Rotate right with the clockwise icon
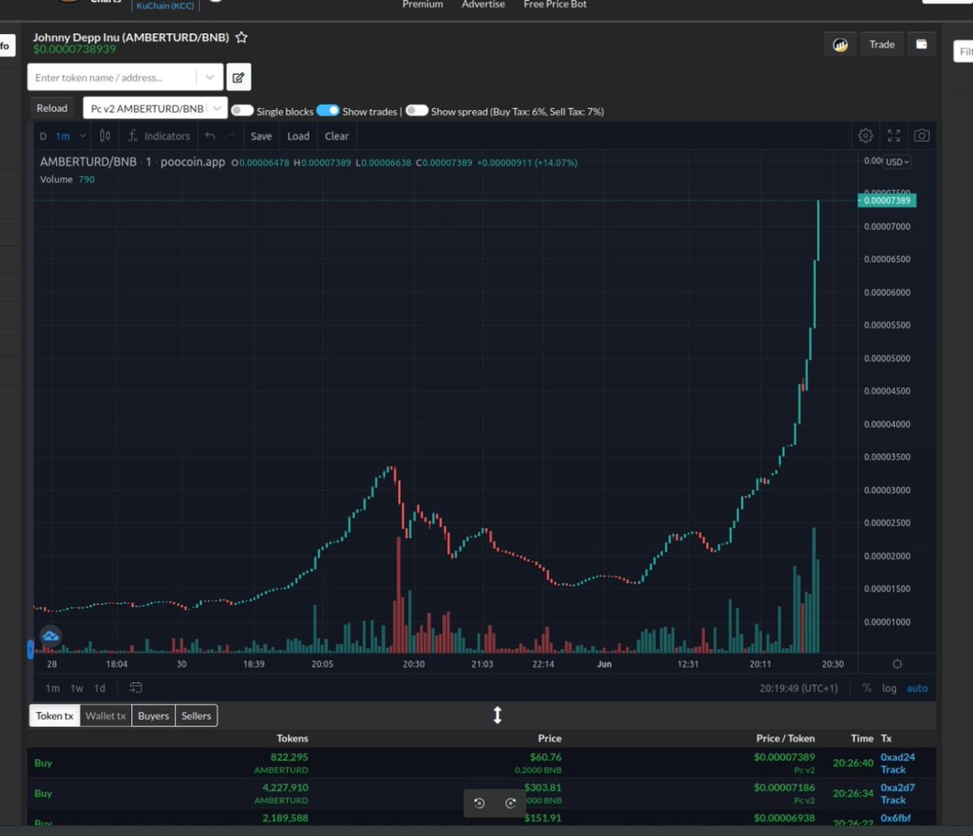973x836 pixels. coord(510,804)
